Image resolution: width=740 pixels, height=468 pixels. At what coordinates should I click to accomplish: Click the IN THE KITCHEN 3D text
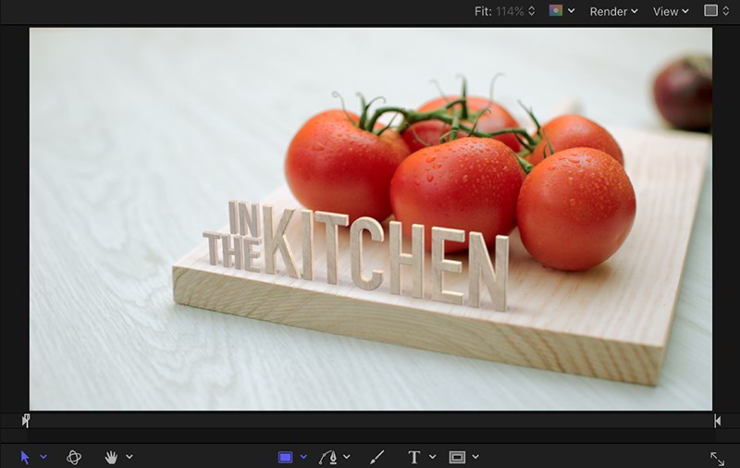[356, 254]
